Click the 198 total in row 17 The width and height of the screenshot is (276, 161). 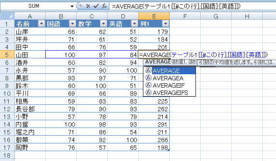tap(154, 147)
